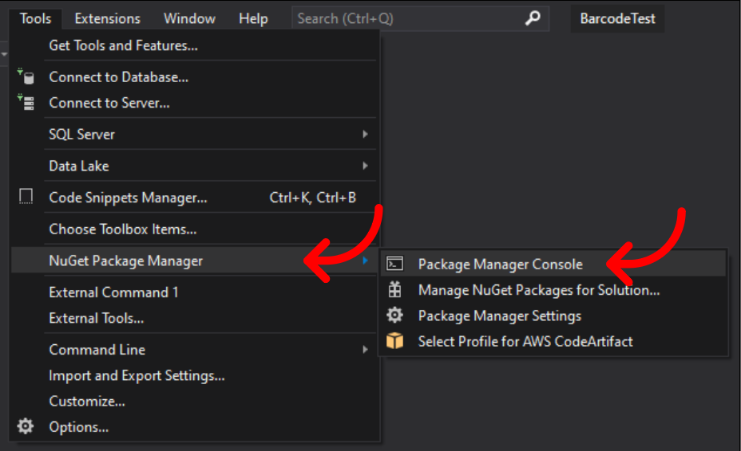Viewport: 741px width, 451px height.
Task: Click the Package Manager Console terminal icon
Action: (x=395, y=264)
